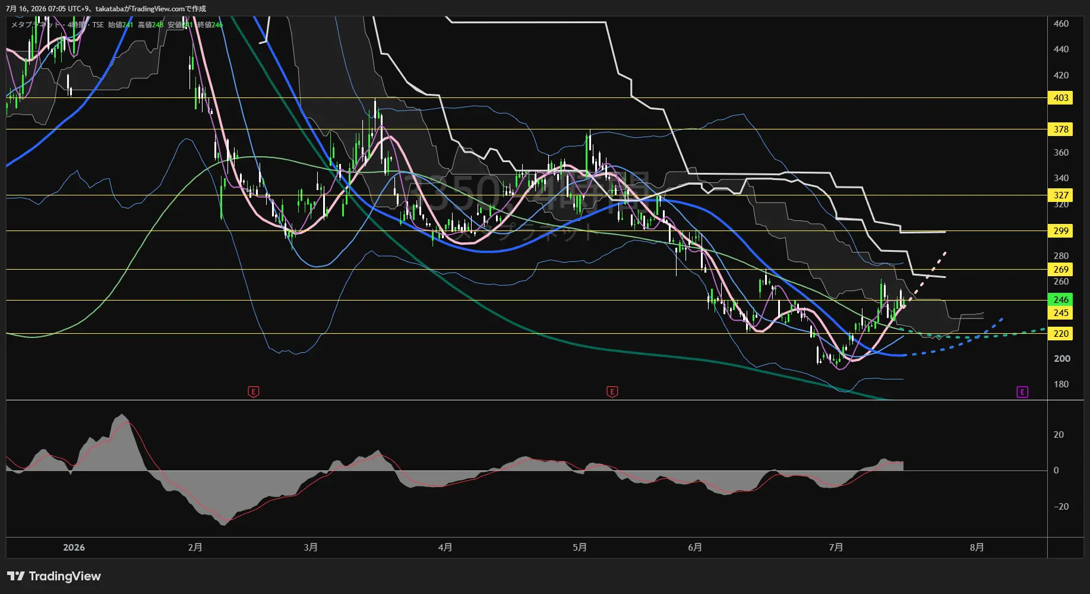This screenshot has height=594, width=1090.
Task: Click the 200 price axis value
Action: pyautogui.click(x=1062, y=359)
